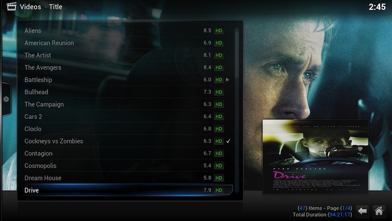Image resolution: width=392 pixels, height=221 pixels.
Task: Play the highlighted Drive entry
Action: click(127, 190)
